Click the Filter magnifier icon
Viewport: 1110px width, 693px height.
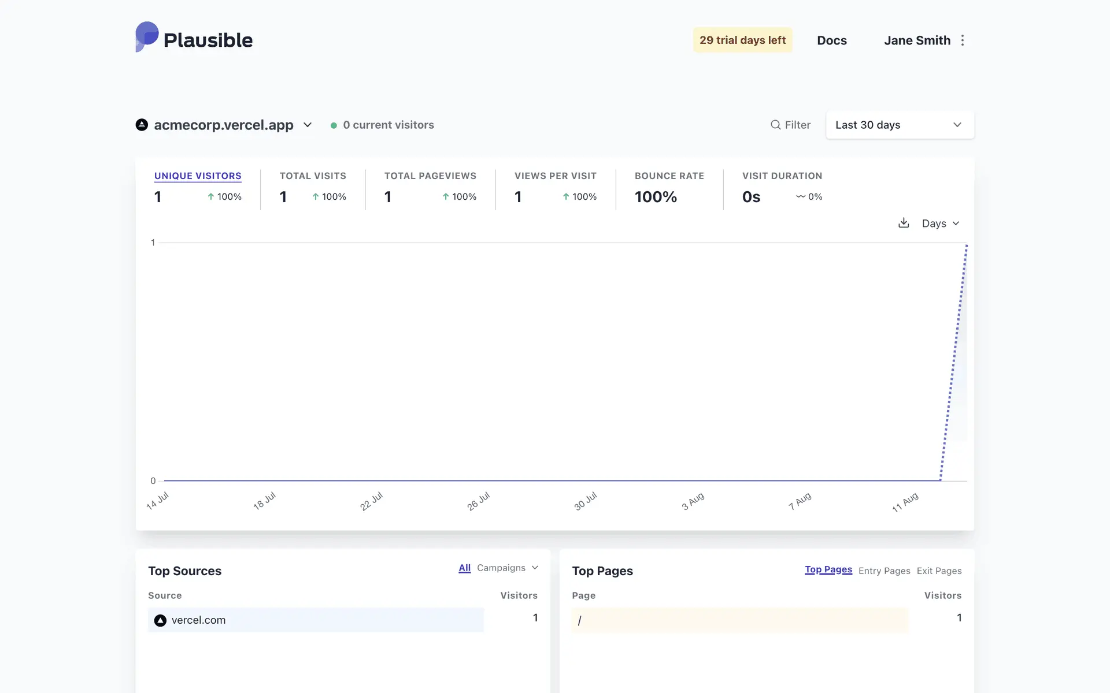tap(775, 125)
